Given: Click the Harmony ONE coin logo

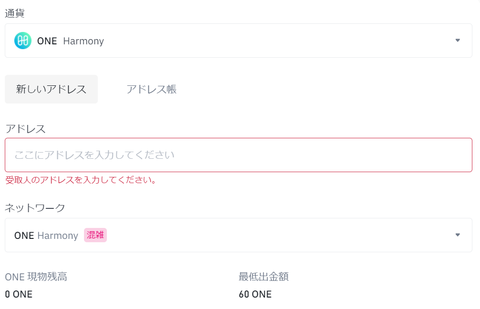Looking at the screenshot, I should (23, 41).
